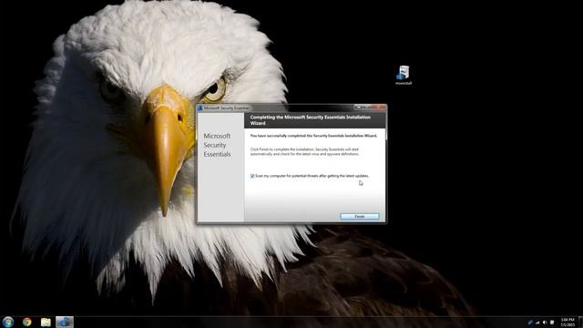Image resolution: width=583 pixels, height=328 pixels.
Task: Click the taskbar clock showing 1:04 PM
Action: (x=568, y=323)
